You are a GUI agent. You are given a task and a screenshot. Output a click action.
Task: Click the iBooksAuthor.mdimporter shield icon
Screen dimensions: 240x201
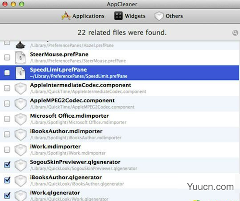click(x=21, y=134)
